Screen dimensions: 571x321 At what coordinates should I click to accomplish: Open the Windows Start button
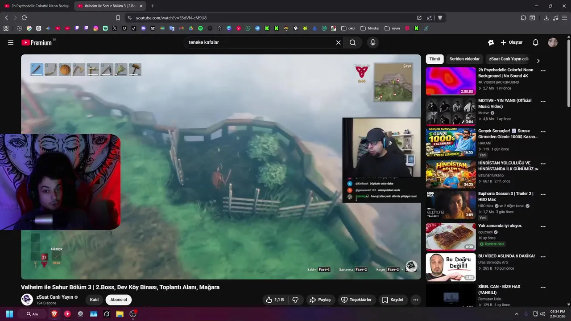pyautogui.click(x=9, y=314)
